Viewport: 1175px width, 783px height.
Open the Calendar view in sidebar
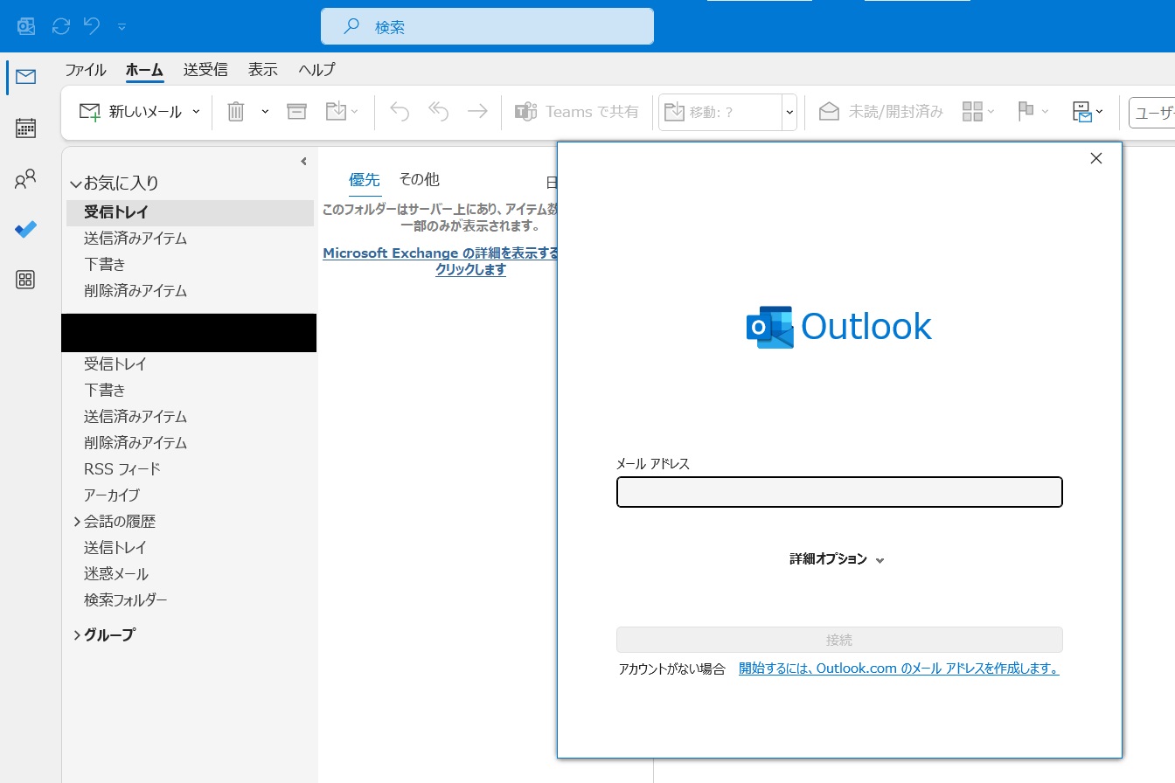[25, 128]
